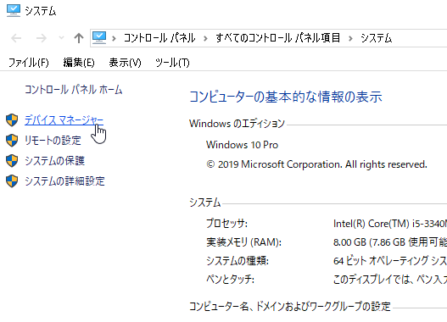Expand chevron after コントロール パネル breadcrumb
Viewport: 447px width, 322px height.
(x=205, y=38)
